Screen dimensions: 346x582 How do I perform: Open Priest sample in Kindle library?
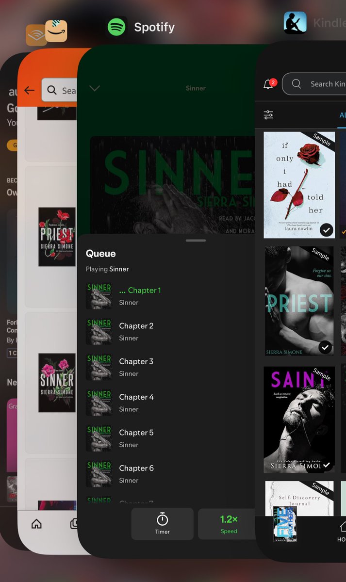(x=299, y=301)
